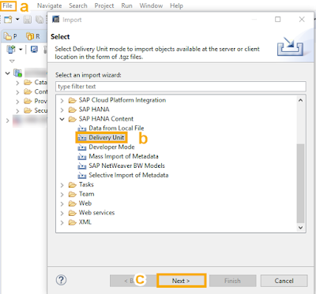316x294 pixels.
Task: Select Data from Local File wizard icon
Action: click(82, 128)
